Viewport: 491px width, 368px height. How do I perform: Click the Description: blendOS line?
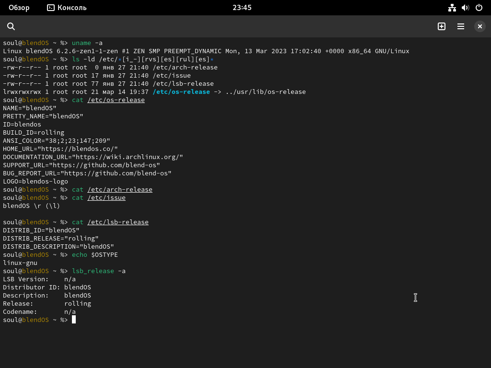pos(47,295)
